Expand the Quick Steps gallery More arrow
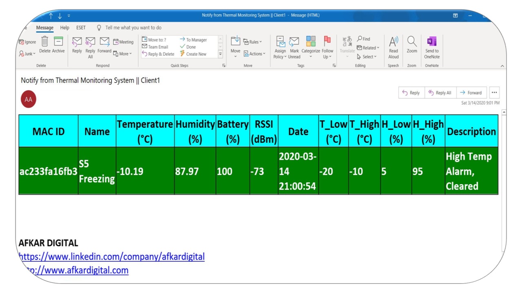 (x=220, y=54)
